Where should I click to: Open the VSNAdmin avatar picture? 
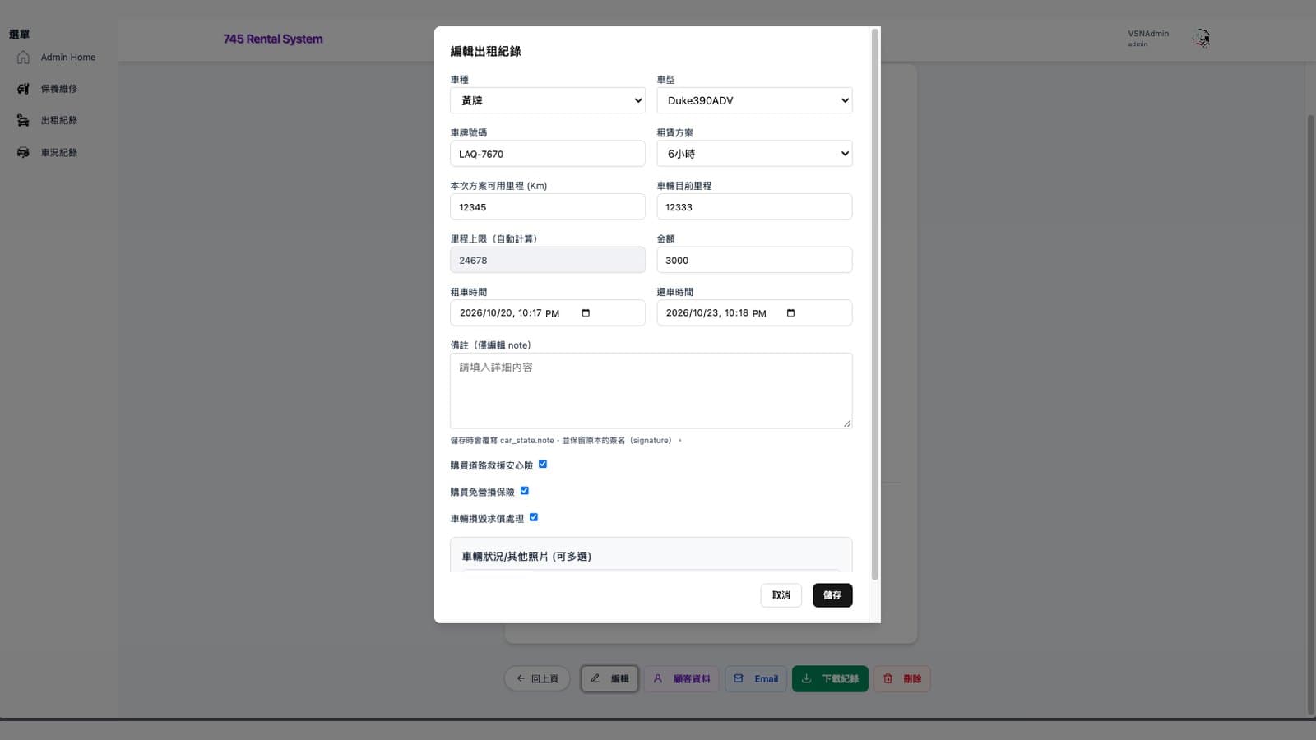click(x=1202, y=38)
